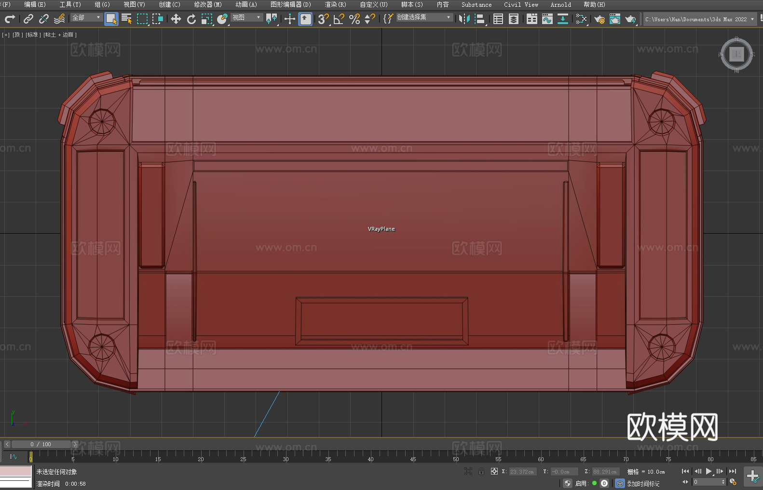Image resolution: width=763 pixels, height=490 pixels.
Task: Click the ViewCube in viewport corner
Action: pyautogui.click(x=736, y=54)
